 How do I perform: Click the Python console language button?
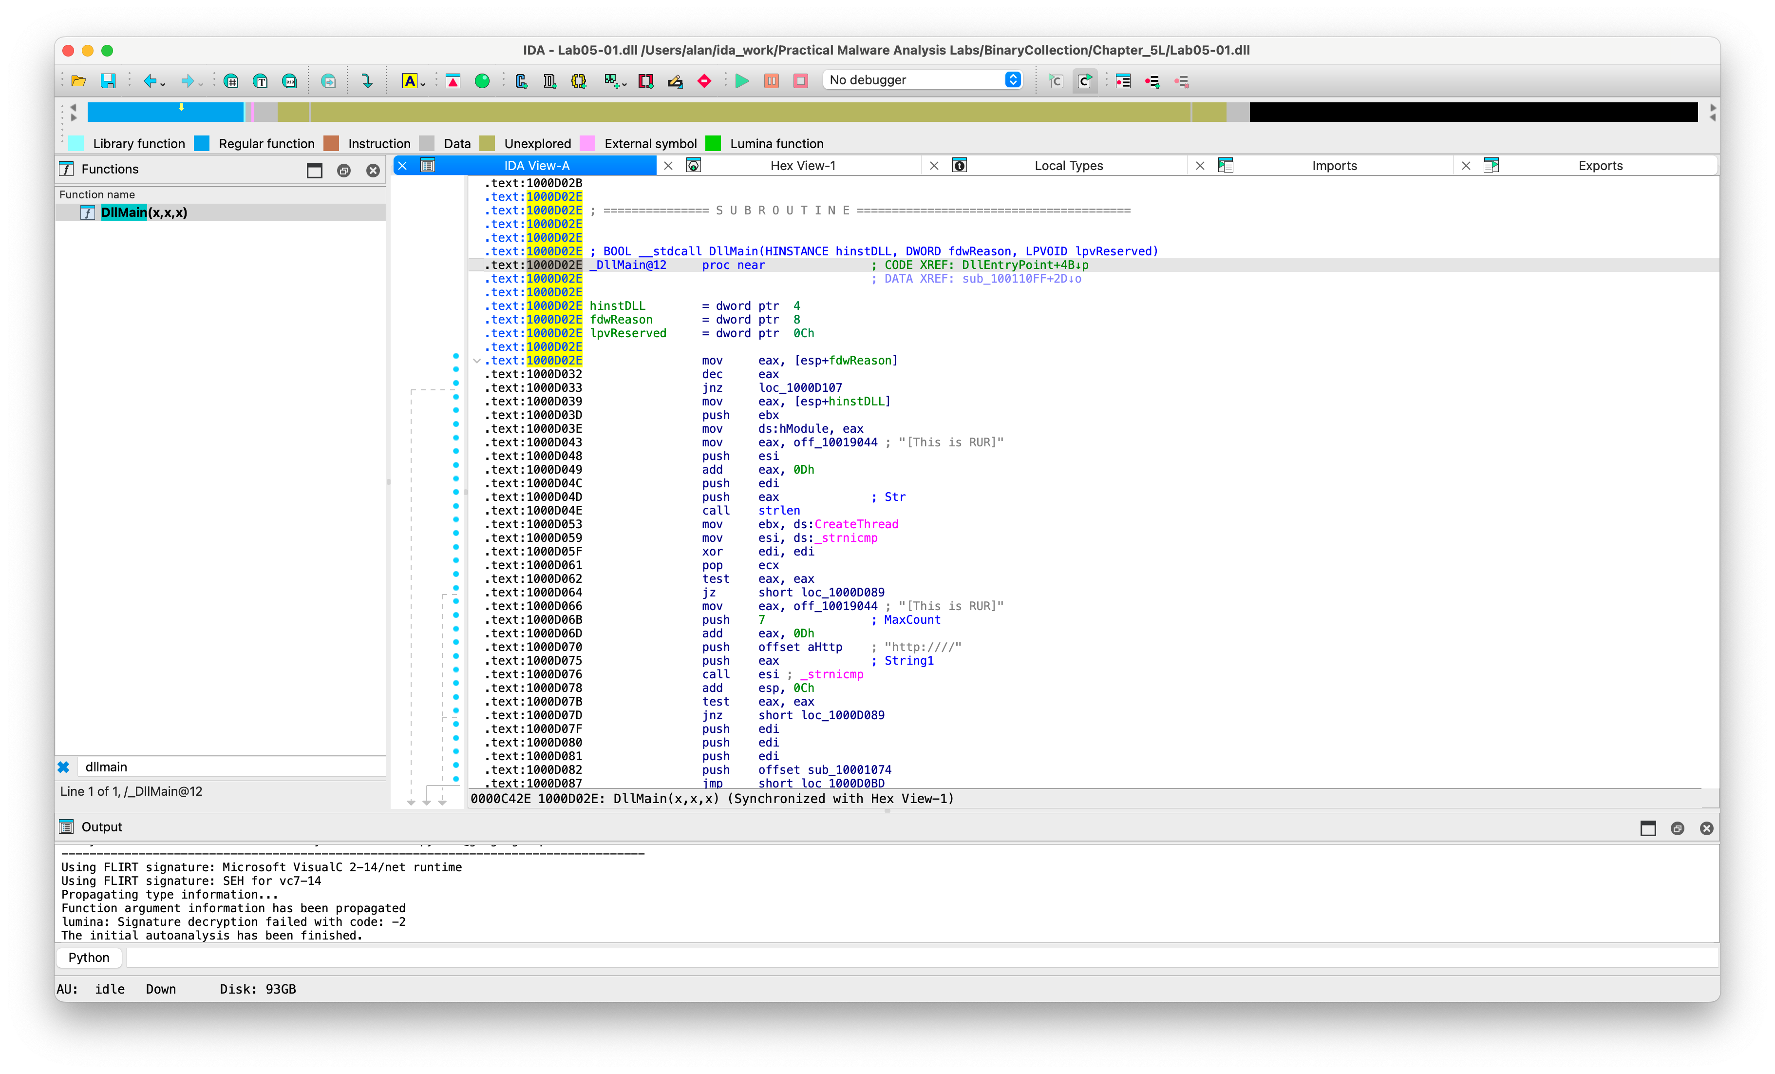[x=89, y=957]
